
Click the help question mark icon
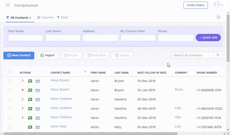pos(218,17)
